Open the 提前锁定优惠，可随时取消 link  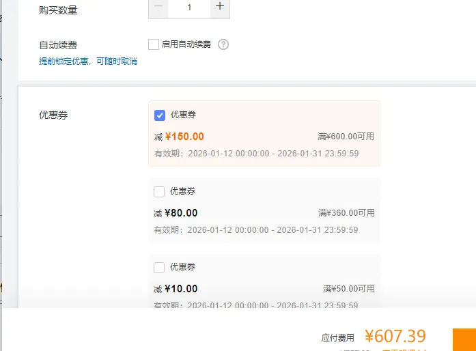[88, 61]
